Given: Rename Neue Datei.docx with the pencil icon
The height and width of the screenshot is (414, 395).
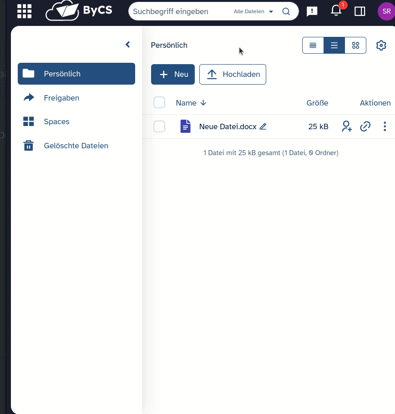Looking at the screenshot, I should 263,126.
